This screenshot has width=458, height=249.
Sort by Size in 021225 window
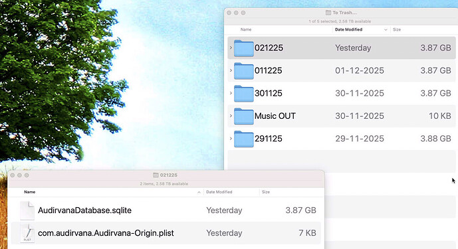point(266,192)
